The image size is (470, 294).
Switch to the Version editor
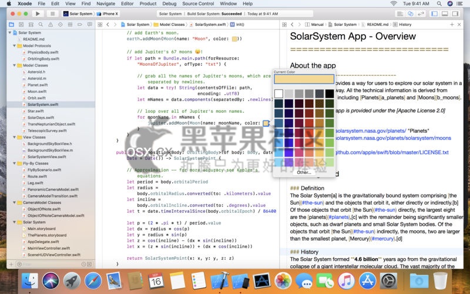click(x=421, y=14)
